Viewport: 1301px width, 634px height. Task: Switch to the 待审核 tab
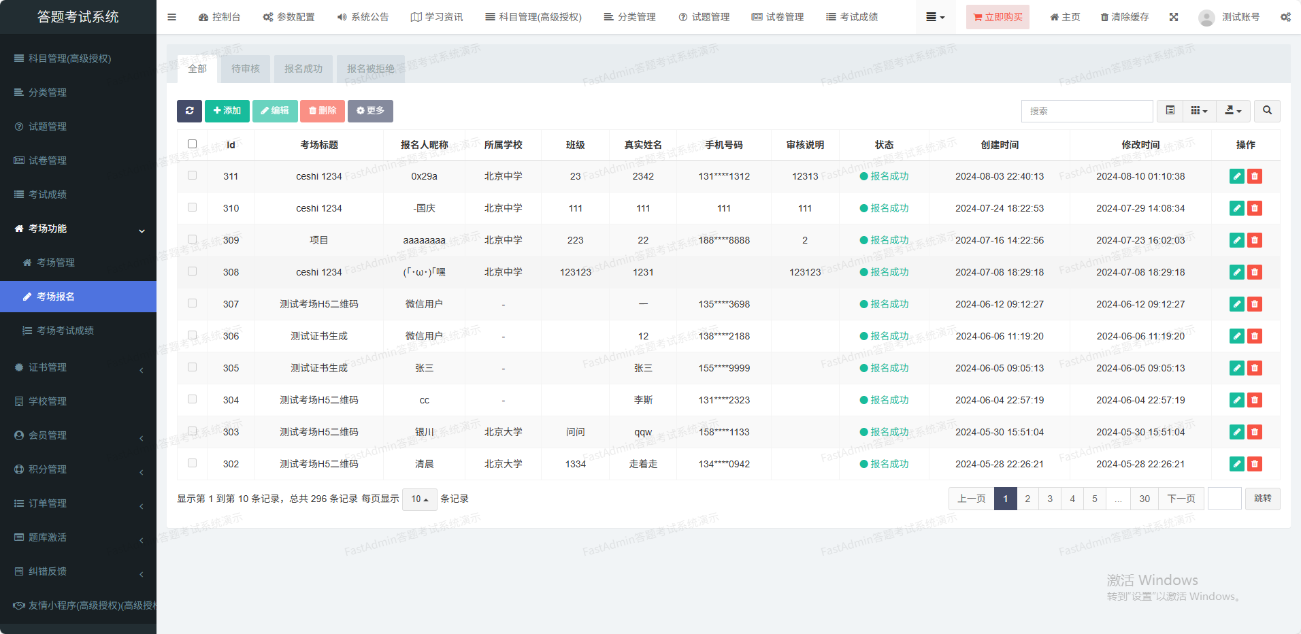pos(245,69)
